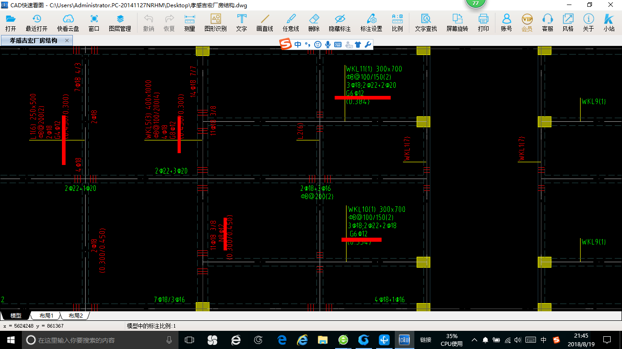Switch to the 布局1 layout tab
This screenshot has height=349, width=622.
pyautogui.click(x=46, y=315)
